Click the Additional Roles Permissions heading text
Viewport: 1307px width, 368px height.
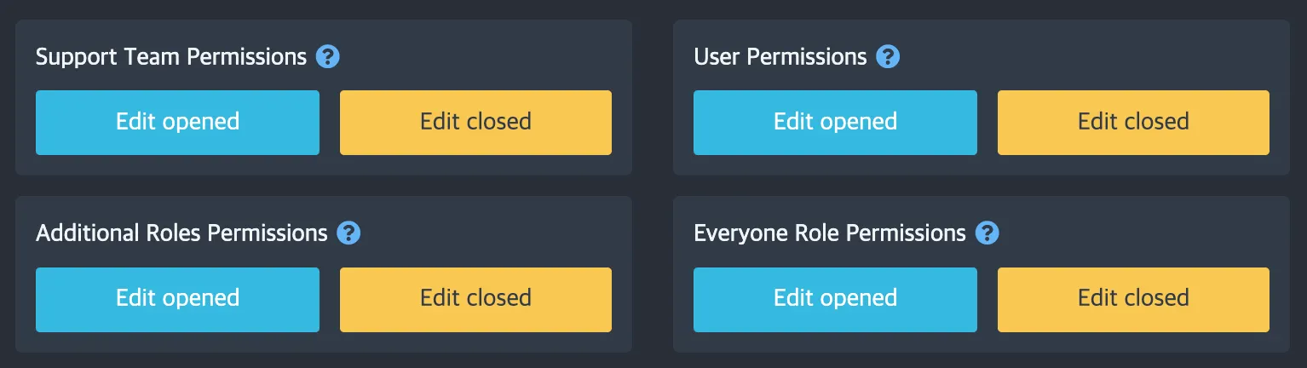tap(181, 233)
